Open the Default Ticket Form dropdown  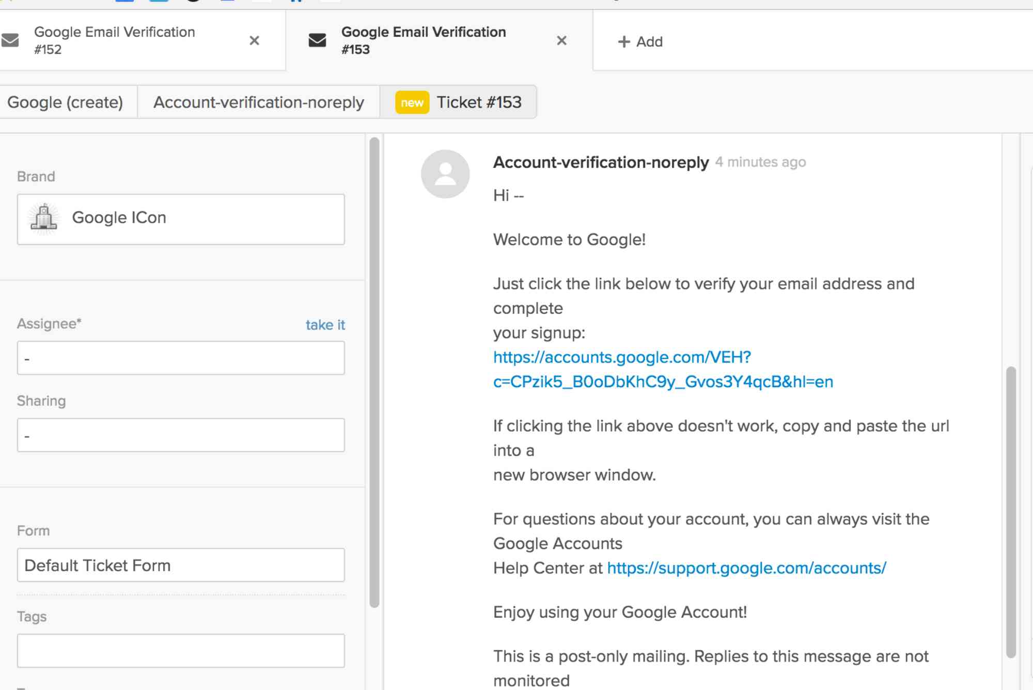(181, 565)
